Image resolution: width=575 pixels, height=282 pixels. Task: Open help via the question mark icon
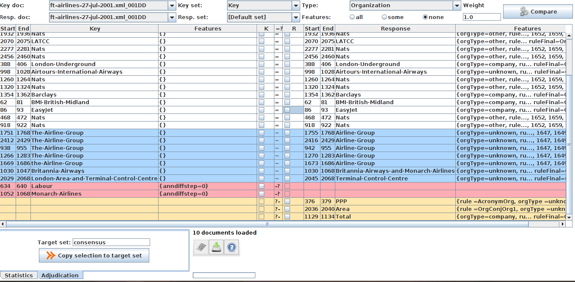231,247
